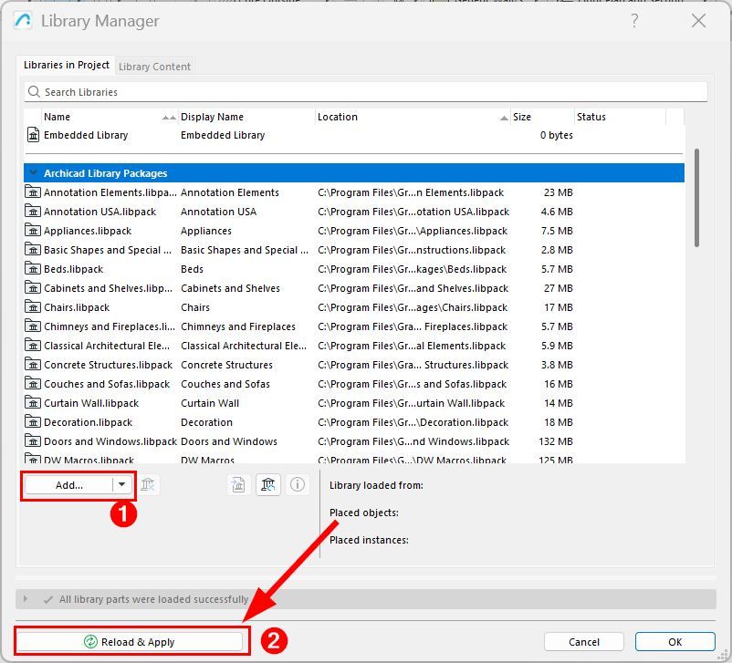Click the information icon button
Image resolution: width=732 pixels, height=663 pixels.
[x=298, y=484]
